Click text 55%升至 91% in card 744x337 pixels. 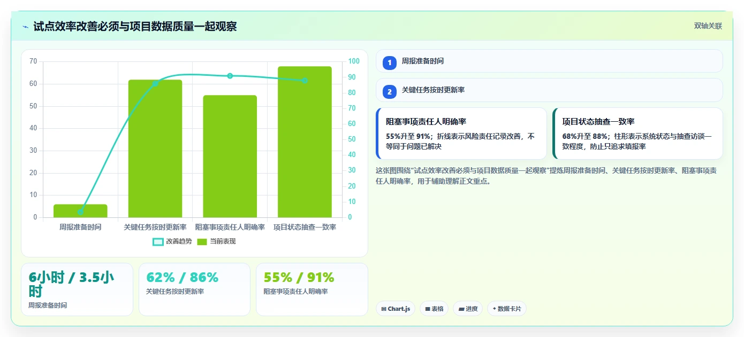pos(408,136)
